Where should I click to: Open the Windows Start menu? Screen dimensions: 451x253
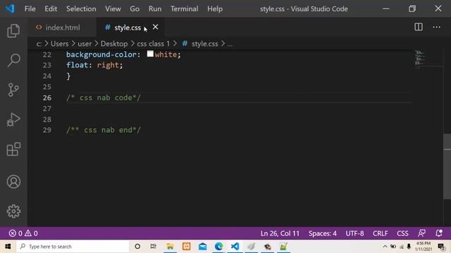tap(8, 247)
